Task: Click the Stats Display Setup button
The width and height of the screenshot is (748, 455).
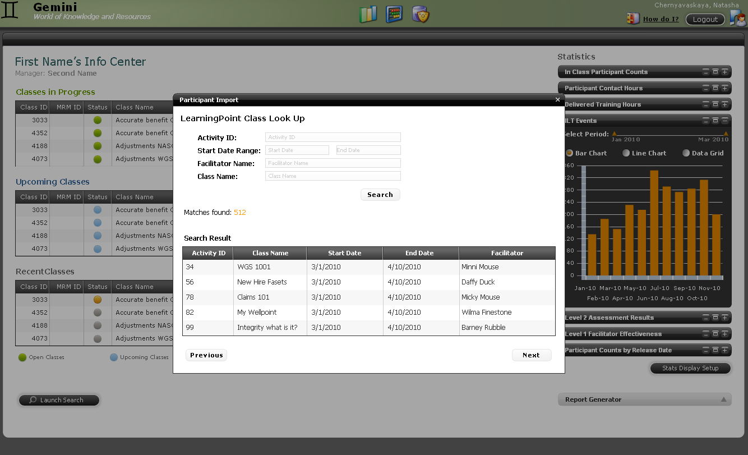Action: 691,368
